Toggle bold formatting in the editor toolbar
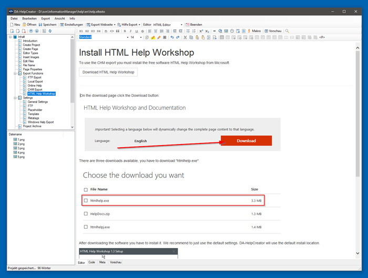The height and width of the screenshot is (278, 368). pos(125,31)
